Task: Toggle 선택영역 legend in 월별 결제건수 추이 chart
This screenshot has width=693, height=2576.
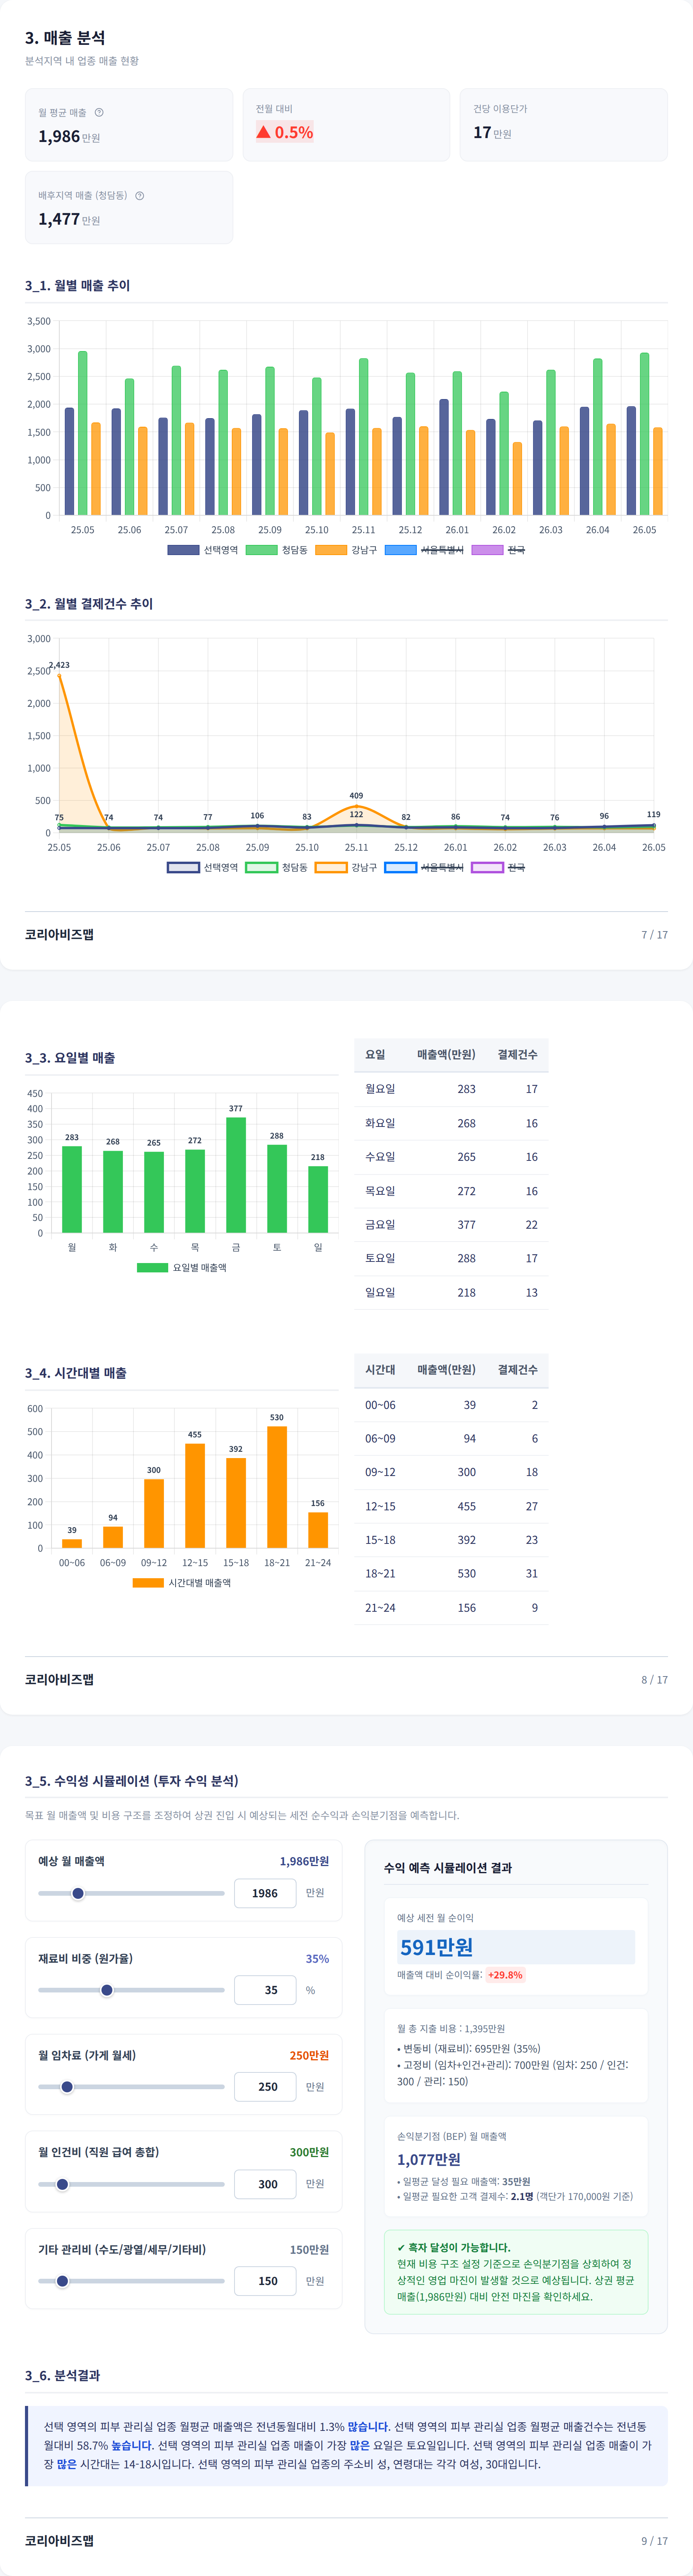Action: (202, 867)
